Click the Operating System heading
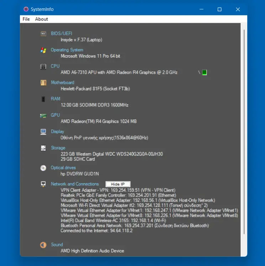265x266 pixels. (x=67, y=50)
